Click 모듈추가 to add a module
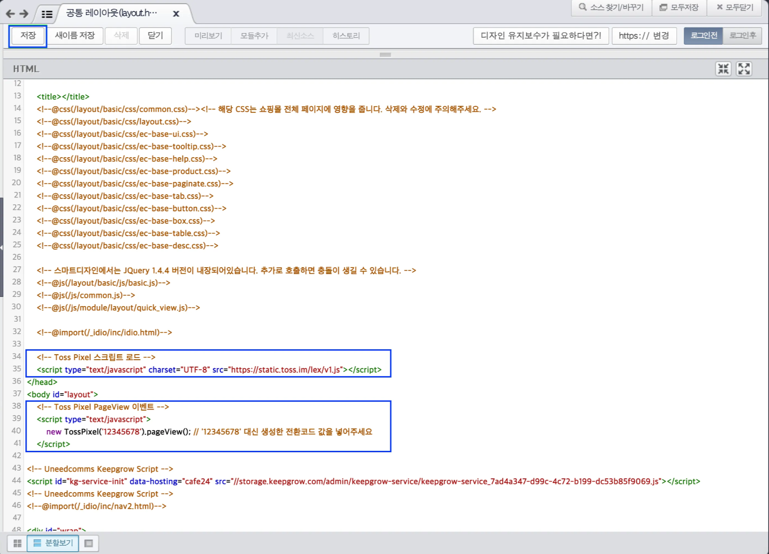This screenshot has height=554, width=769. point(254,36)
